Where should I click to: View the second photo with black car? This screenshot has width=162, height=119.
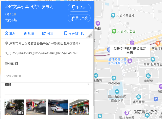tap(36, 107)
